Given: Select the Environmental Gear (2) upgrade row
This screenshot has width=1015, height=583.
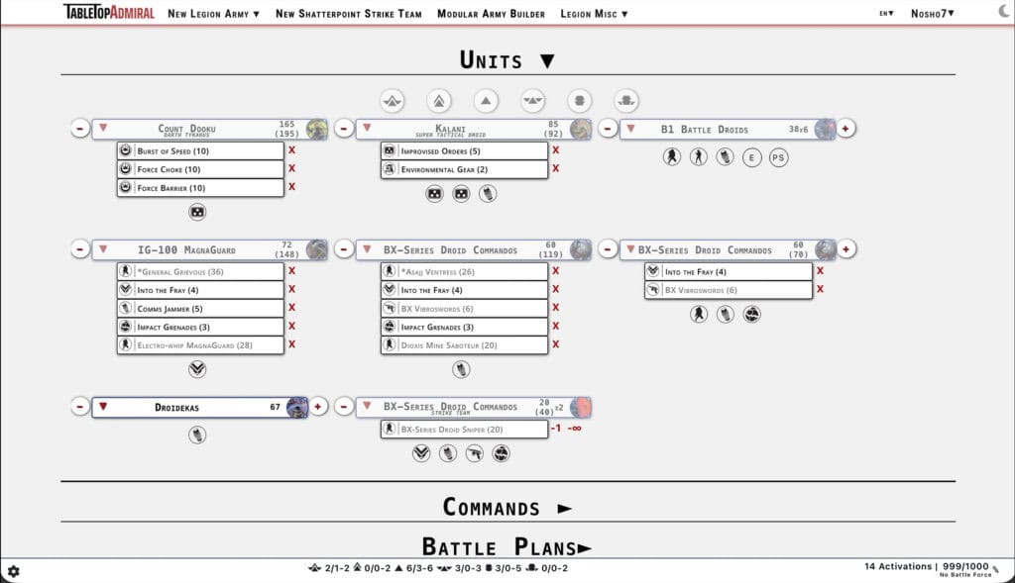Looking at the screenshot, I should pos(464,169).
